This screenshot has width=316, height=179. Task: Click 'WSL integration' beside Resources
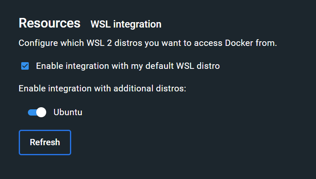point(126,24)
